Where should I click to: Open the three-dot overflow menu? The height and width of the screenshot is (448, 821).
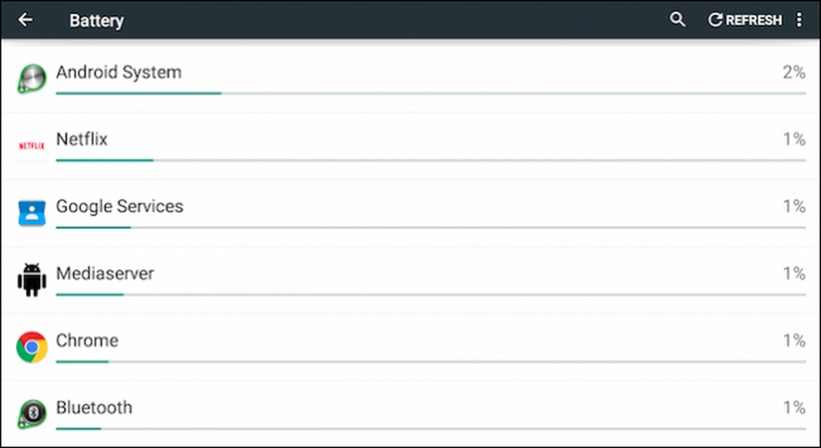[x=799, y=20]
